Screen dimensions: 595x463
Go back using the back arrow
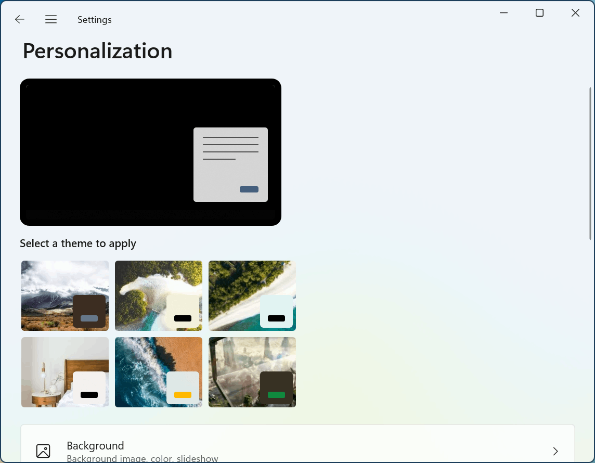(19, 19)
